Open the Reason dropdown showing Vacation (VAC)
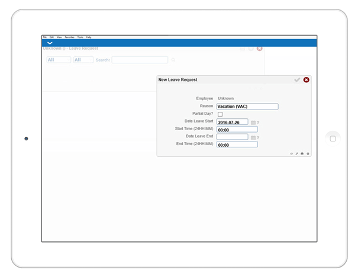This screenshot has height=277, width=355. (x=247, y=107)
